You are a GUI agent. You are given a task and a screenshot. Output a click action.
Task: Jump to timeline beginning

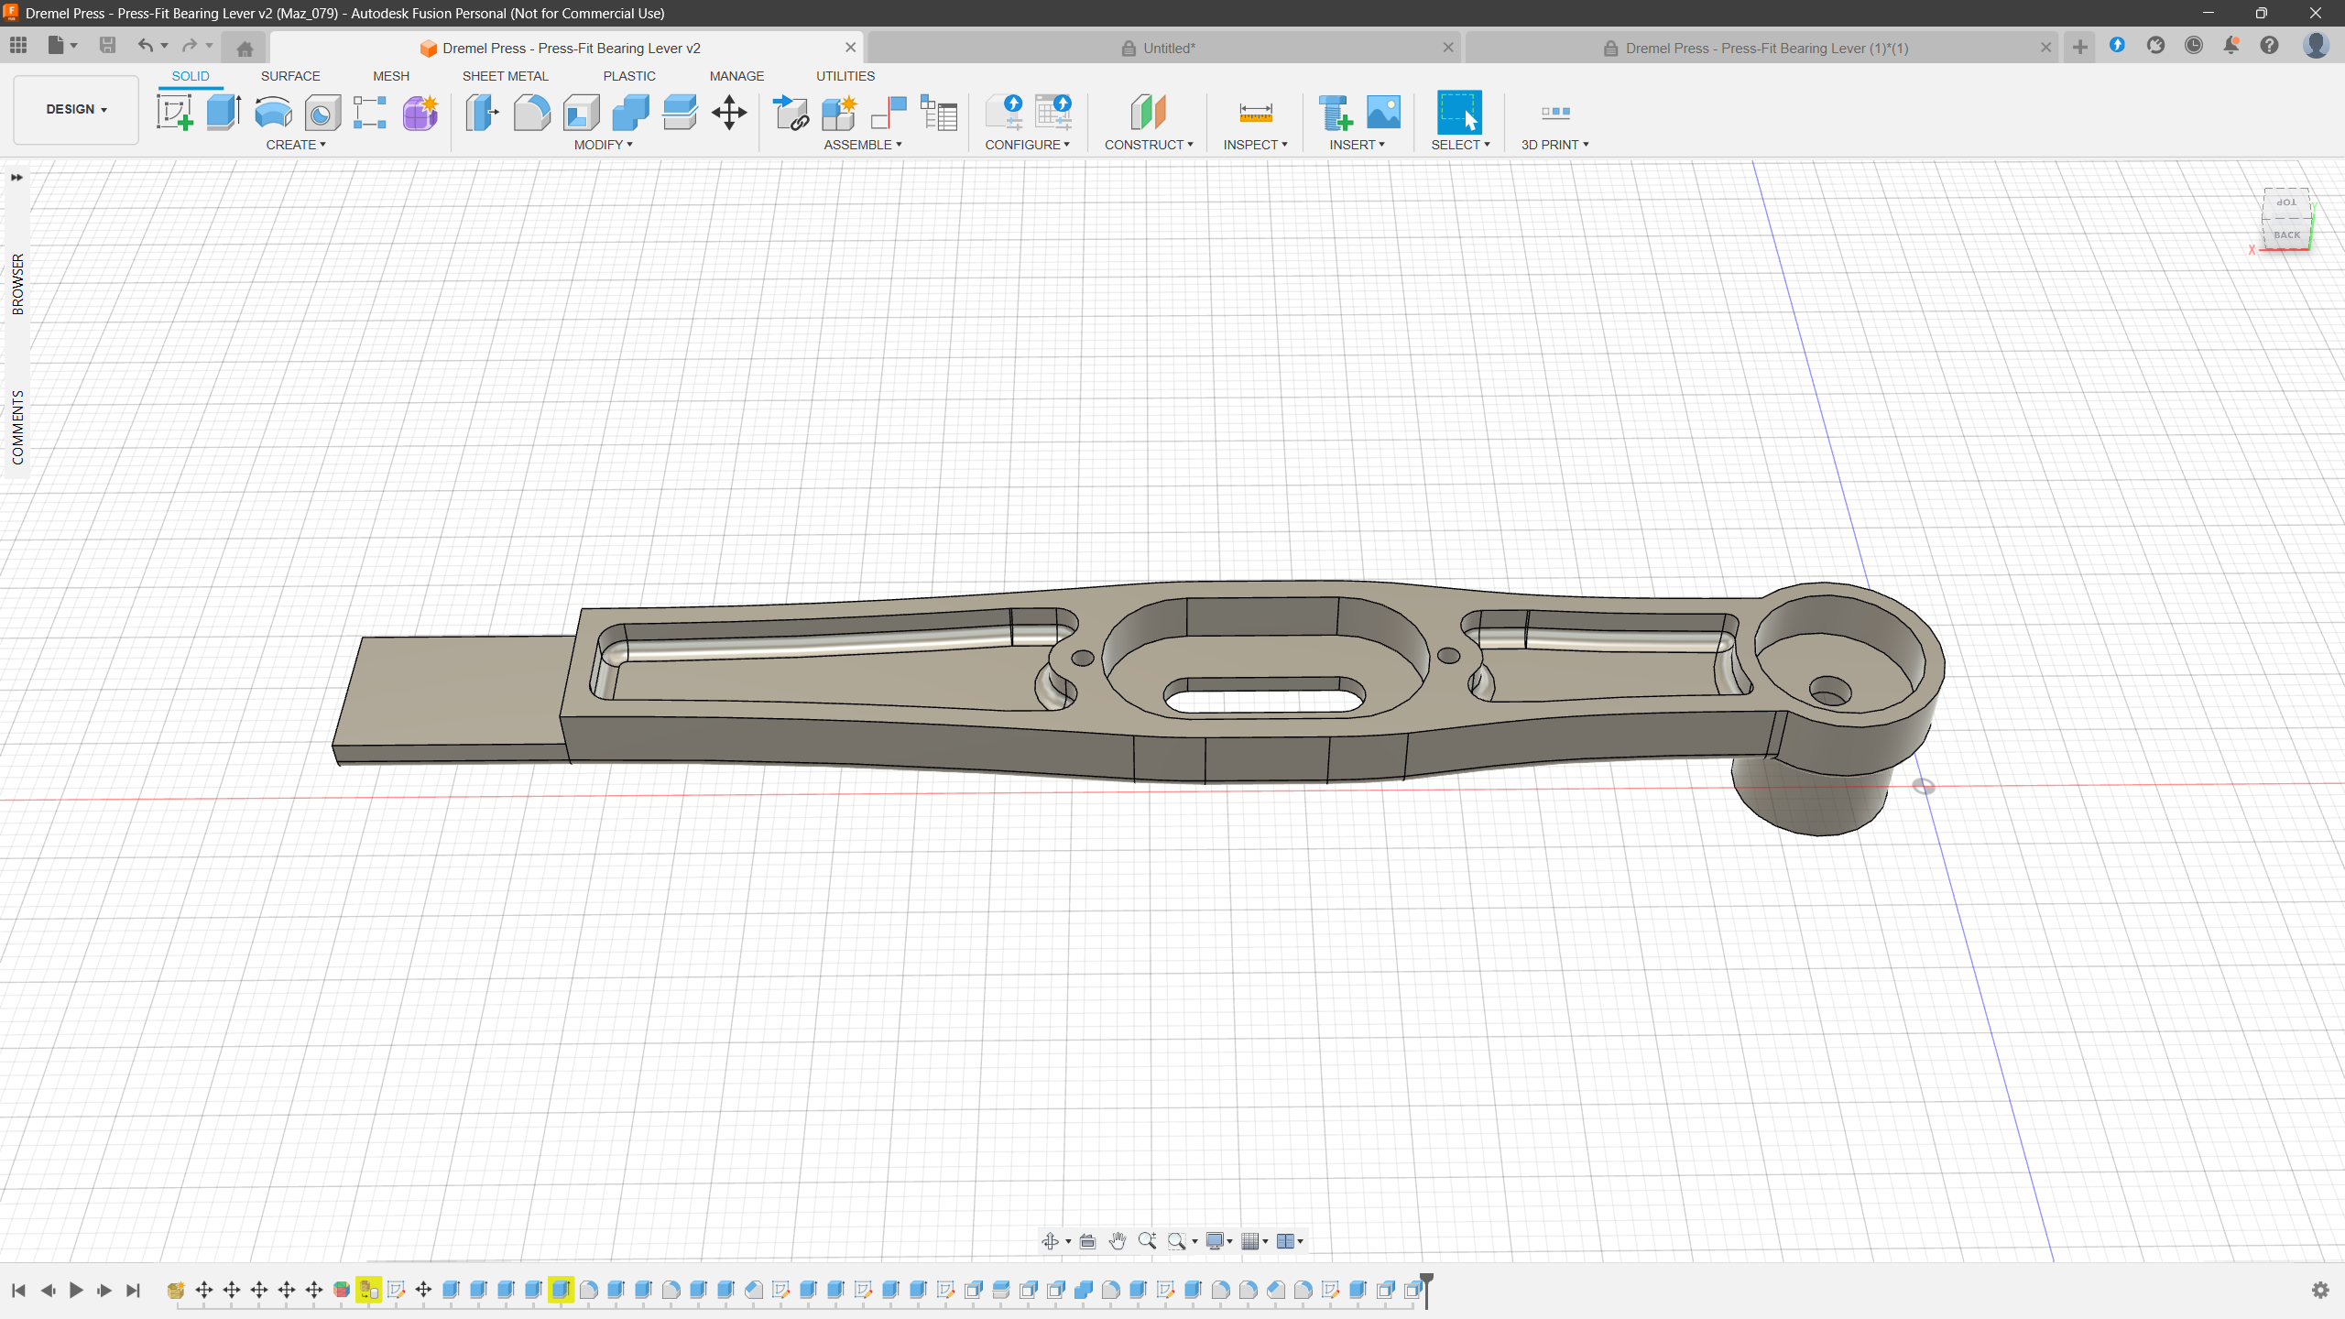coord(18,1290)
